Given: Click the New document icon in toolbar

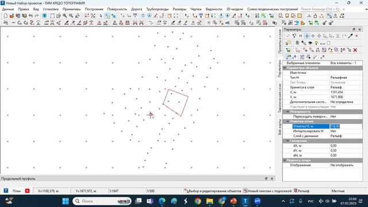Looking at the screenshot, I should 6,16.
